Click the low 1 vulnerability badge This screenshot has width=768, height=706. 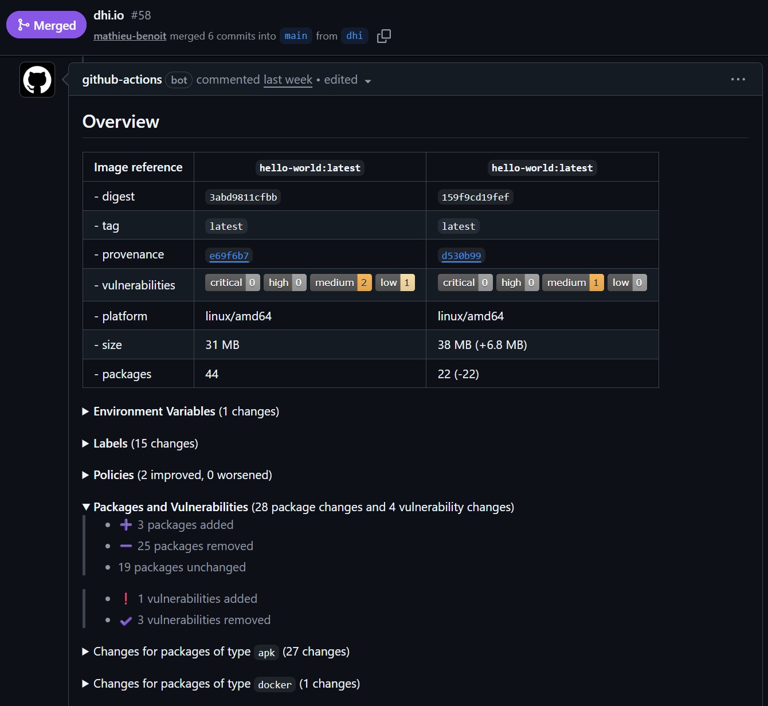pos(394,283)
